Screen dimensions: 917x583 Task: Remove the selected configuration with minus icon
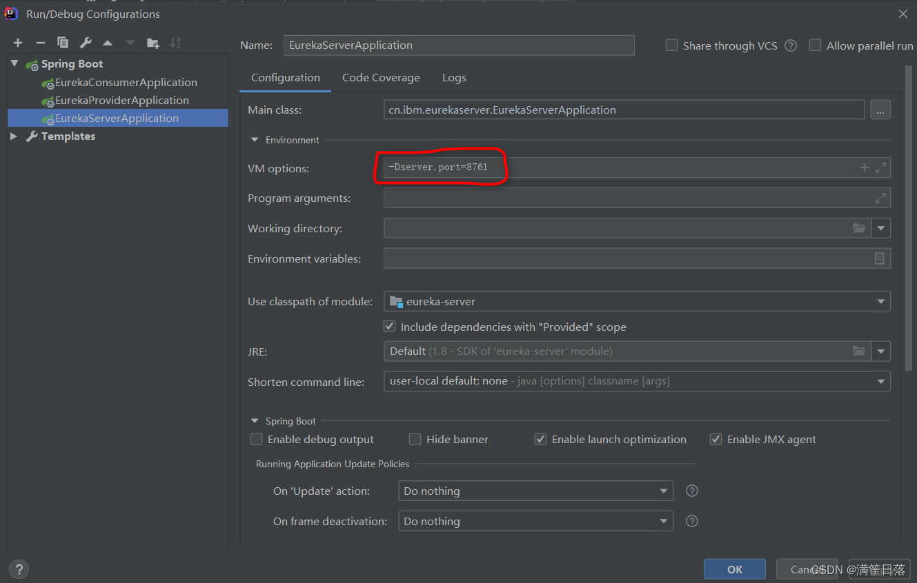41,43
